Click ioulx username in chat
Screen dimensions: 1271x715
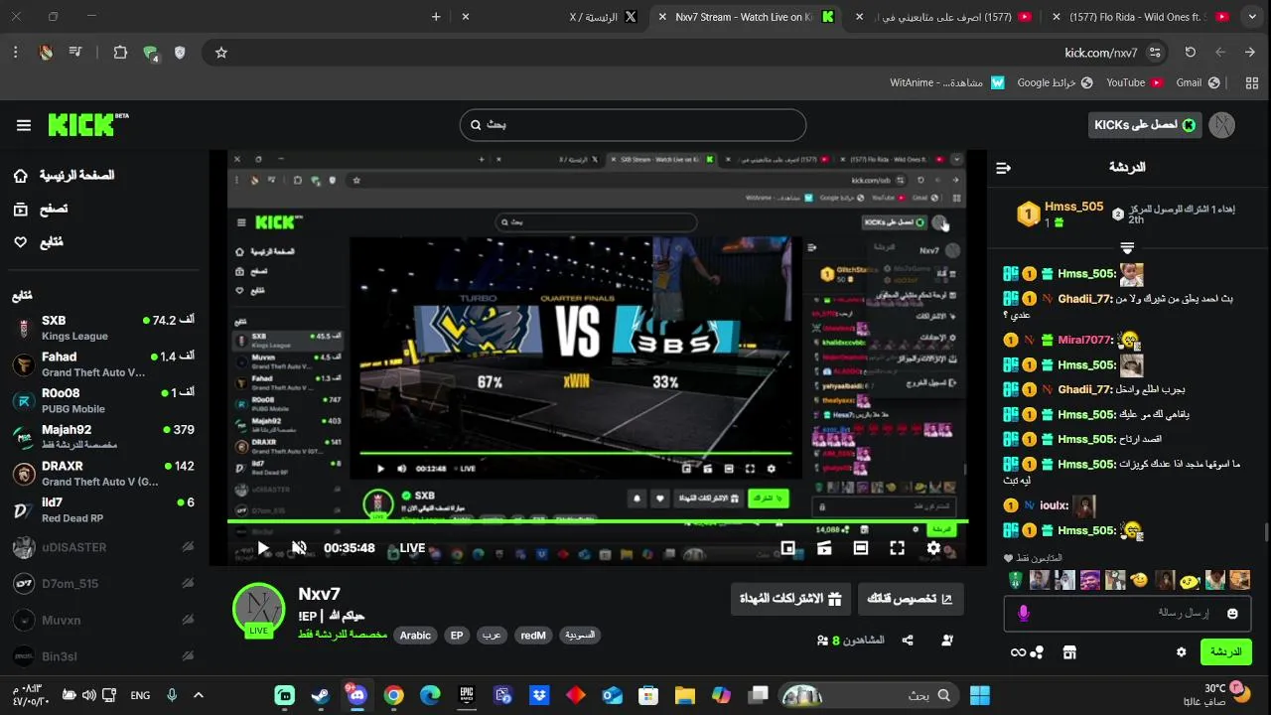pyautogui.click(x=1054, y=505)
